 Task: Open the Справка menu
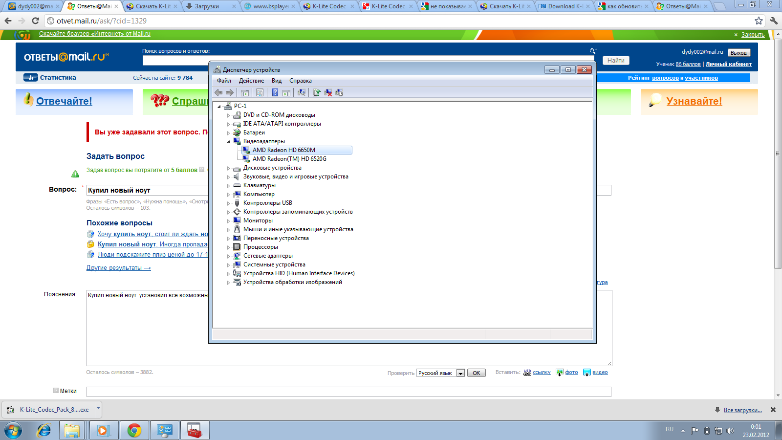click(301, 81)
